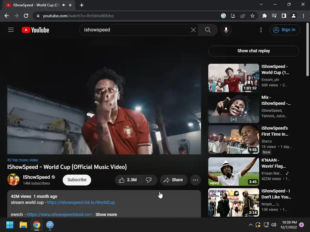Screen dimensions: 310x232
Task: Open the K'NAAN - Wavin' Flag title
Action: click(x=273, y=163)
